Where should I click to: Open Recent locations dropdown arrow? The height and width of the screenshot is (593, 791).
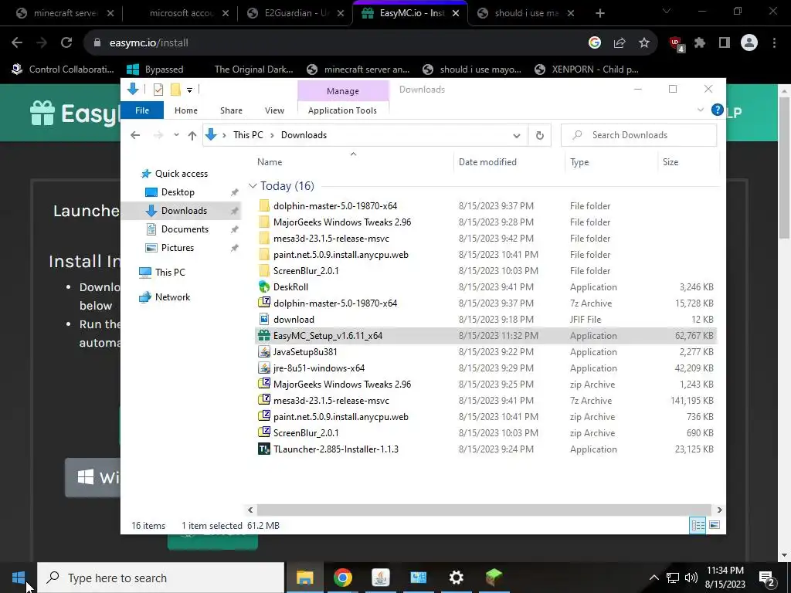click(176, 135)
